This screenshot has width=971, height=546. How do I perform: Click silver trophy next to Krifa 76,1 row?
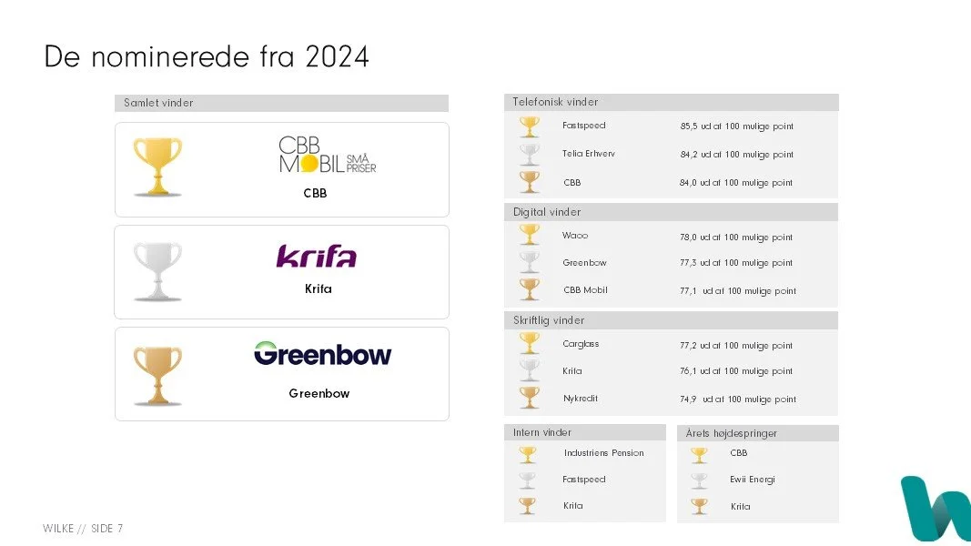point(530,370)
